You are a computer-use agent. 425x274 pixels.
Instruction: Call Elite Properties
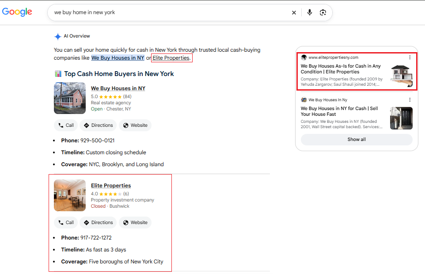pyautogui.click(x=66, y=222)
